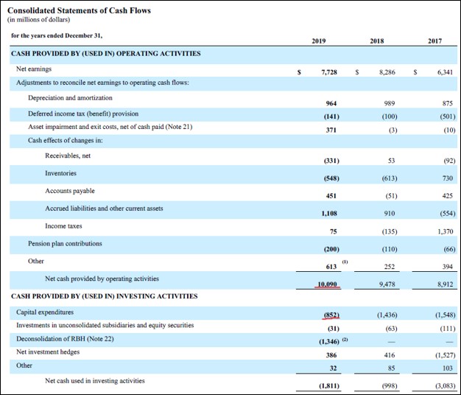The height and width of the screenshot is (395, 461).
Task: Select the Accounts payable row label
Action: pos(70,191)
